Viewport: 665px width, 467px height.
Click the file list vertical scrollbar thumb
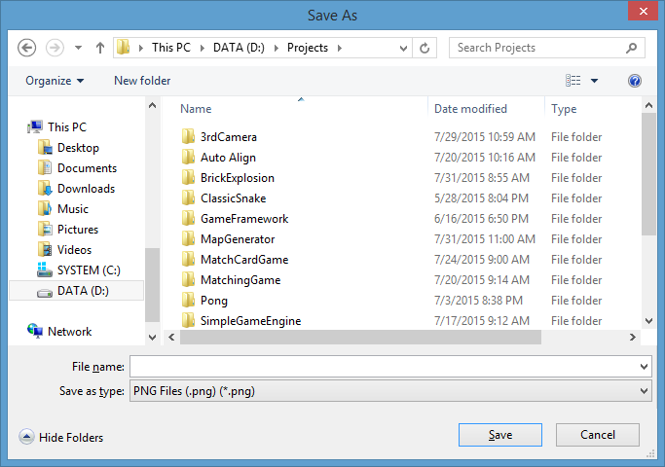point(648,174)
